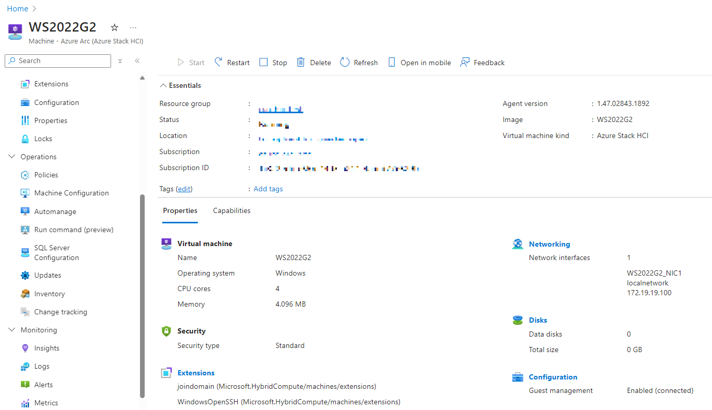Viewport: 712px width, 410px height.
Task: Click the Home breadcrumb link
Action: tap(18, 9)
